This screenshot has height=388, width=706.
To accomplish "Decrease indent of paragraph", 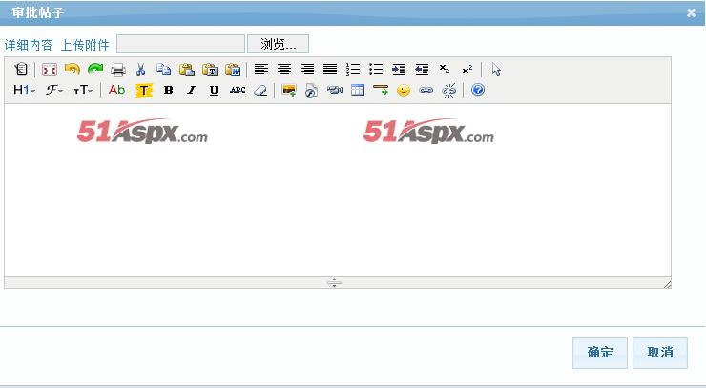I will (422, 70).
